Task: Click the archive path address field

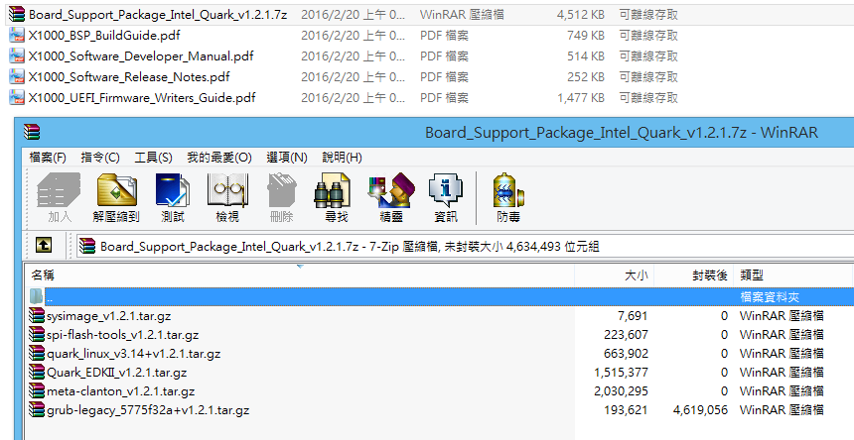Action: click(x=465, y=246)
